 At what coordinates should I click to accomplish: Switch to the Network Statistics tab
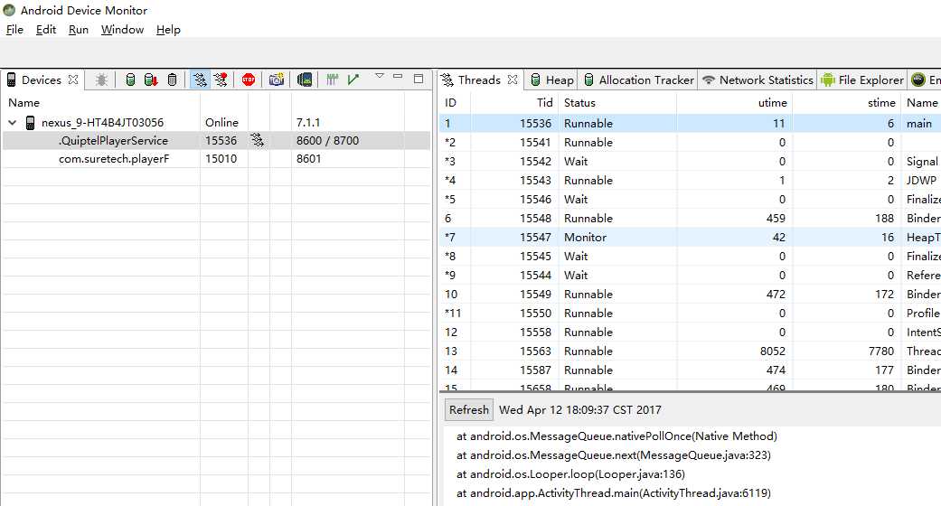pos(758,80)
